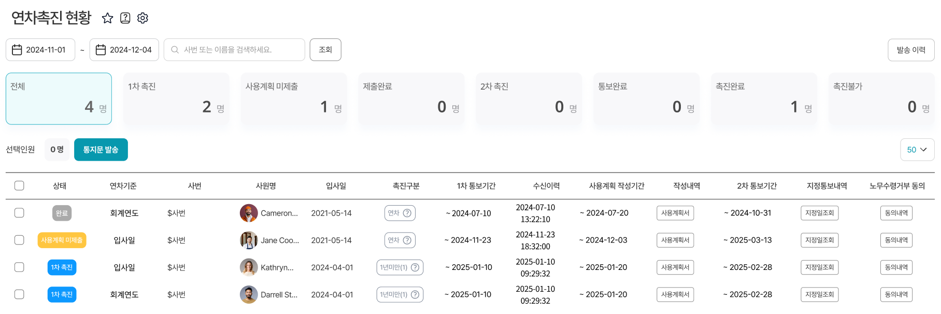Open end date picker 2024-12-04
941x314 pixels.
click(131, 50)
